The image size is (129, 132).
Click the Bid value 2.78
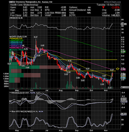[x=40, y=13]
